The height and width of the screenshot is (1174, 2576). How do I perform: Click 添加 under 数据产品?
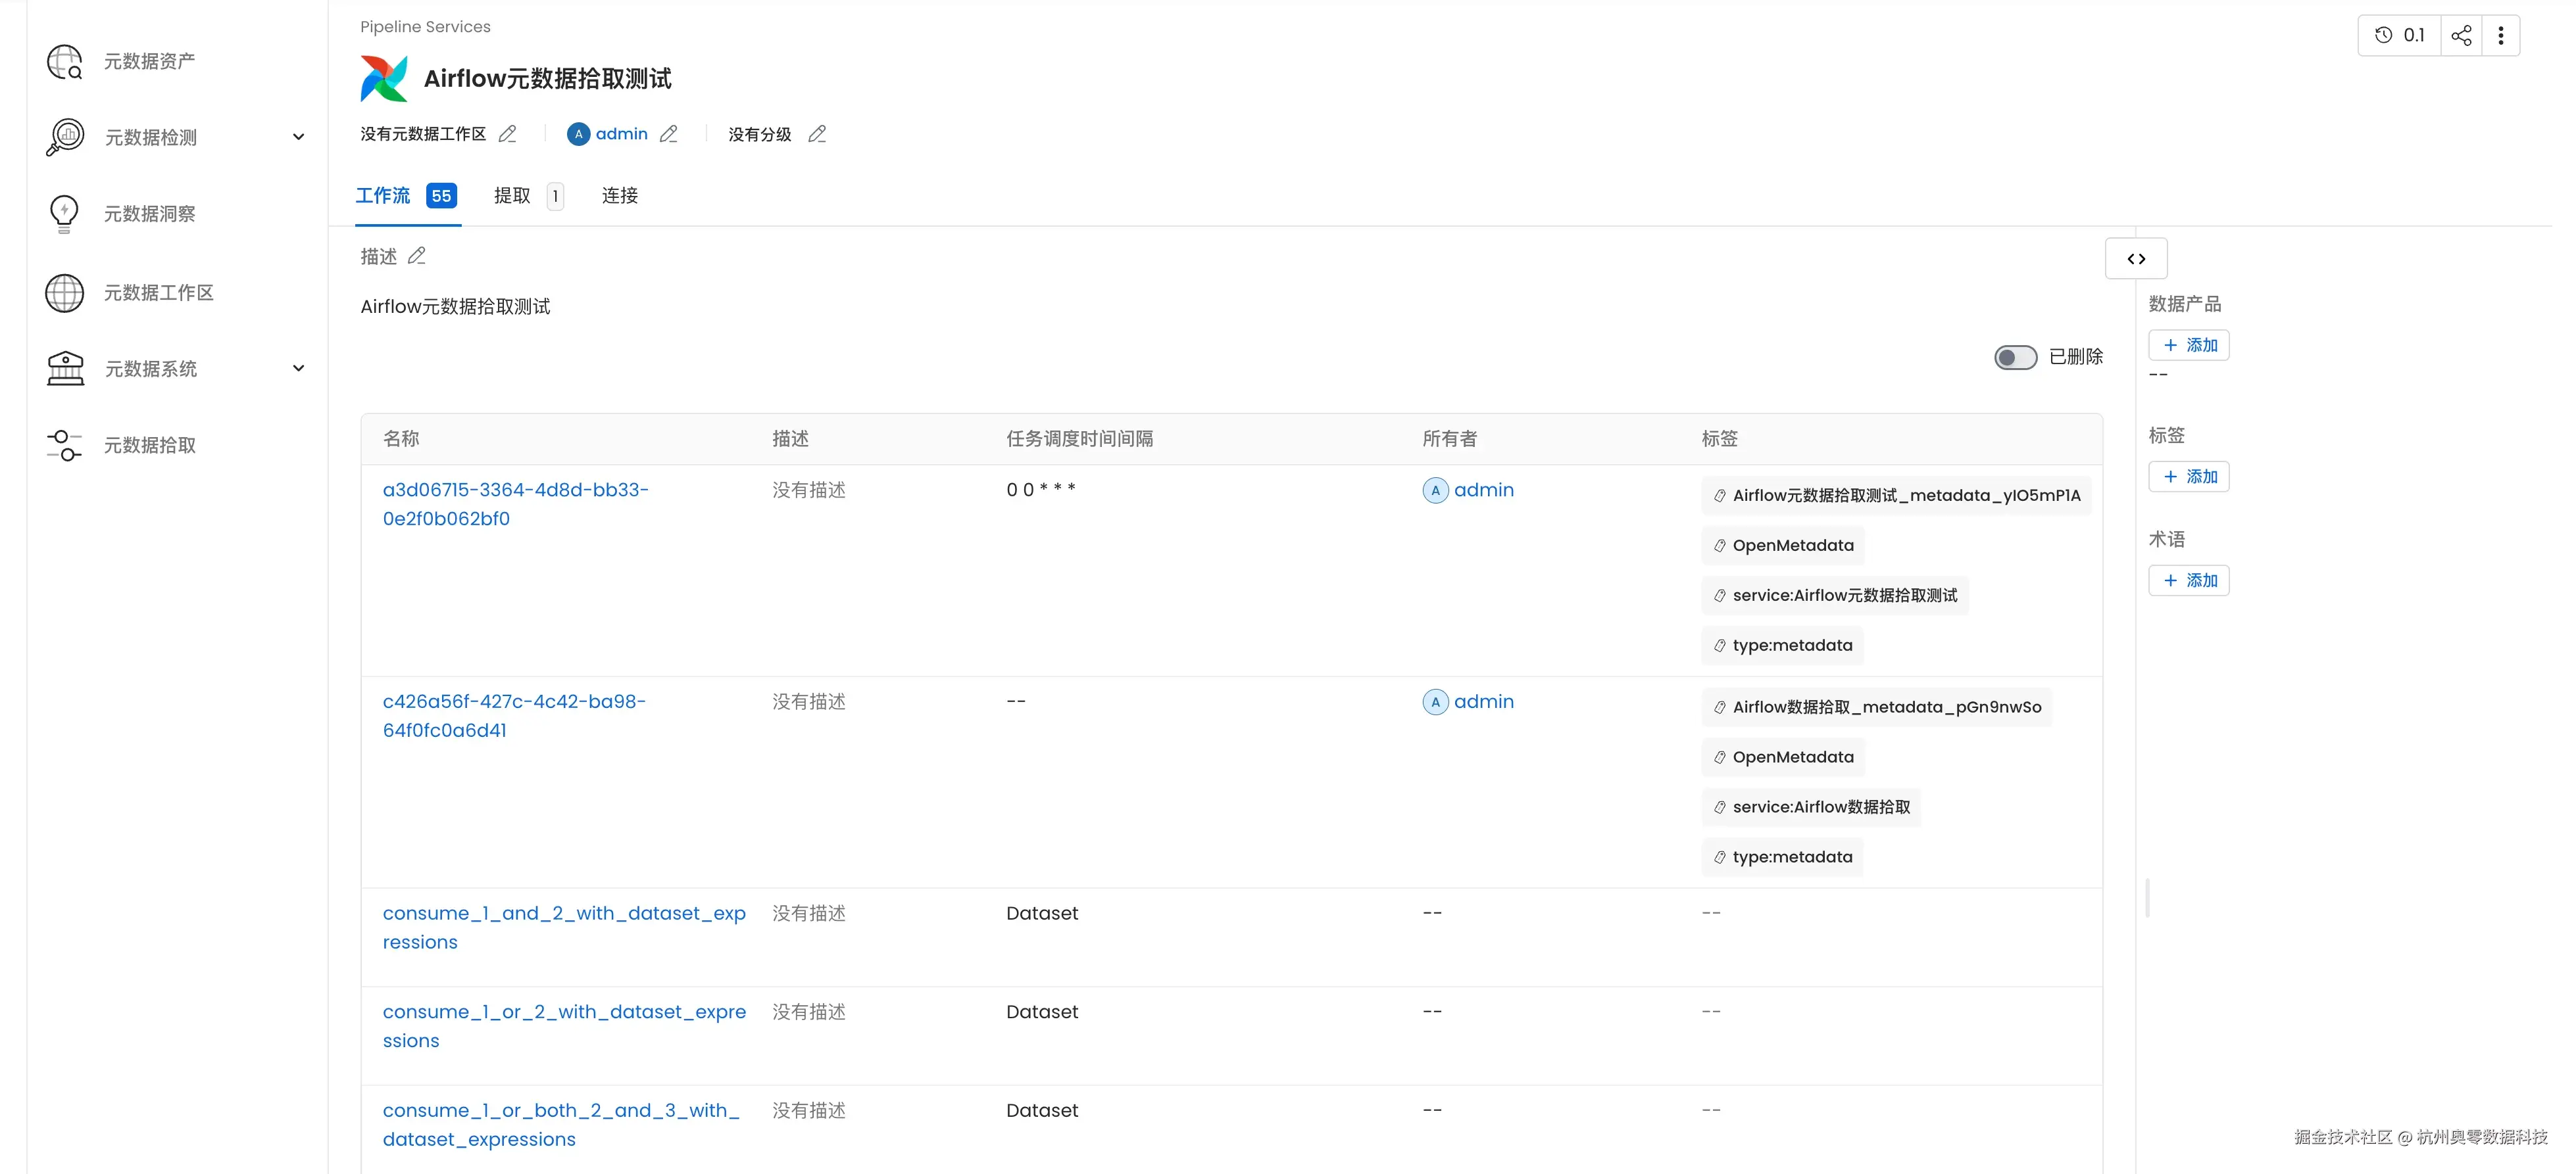point(2188,344)
